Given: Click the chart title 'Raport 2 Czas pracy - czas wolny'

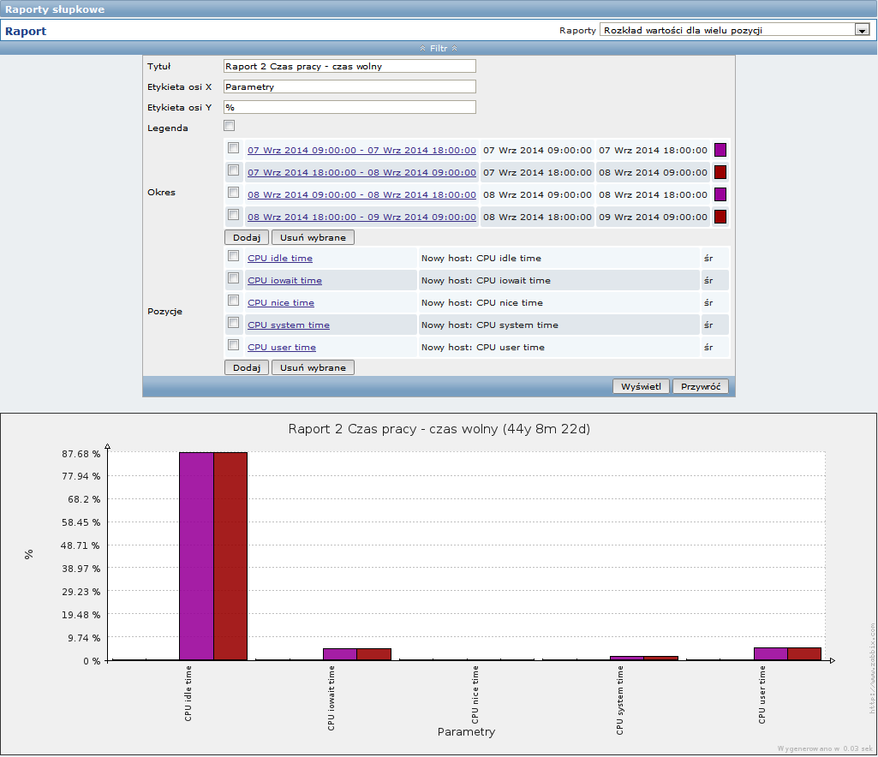Looking at the screenshot, I should click(393, 429).
